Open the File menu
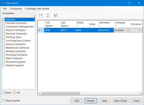Screen dimensions: 144x105 pos(5,9)
